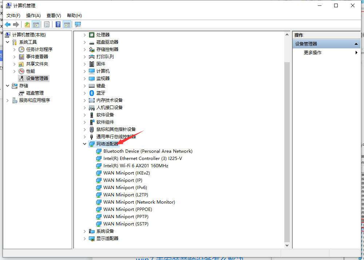
Task: Open the 查看(V) menu
Action: click(54, 15)
